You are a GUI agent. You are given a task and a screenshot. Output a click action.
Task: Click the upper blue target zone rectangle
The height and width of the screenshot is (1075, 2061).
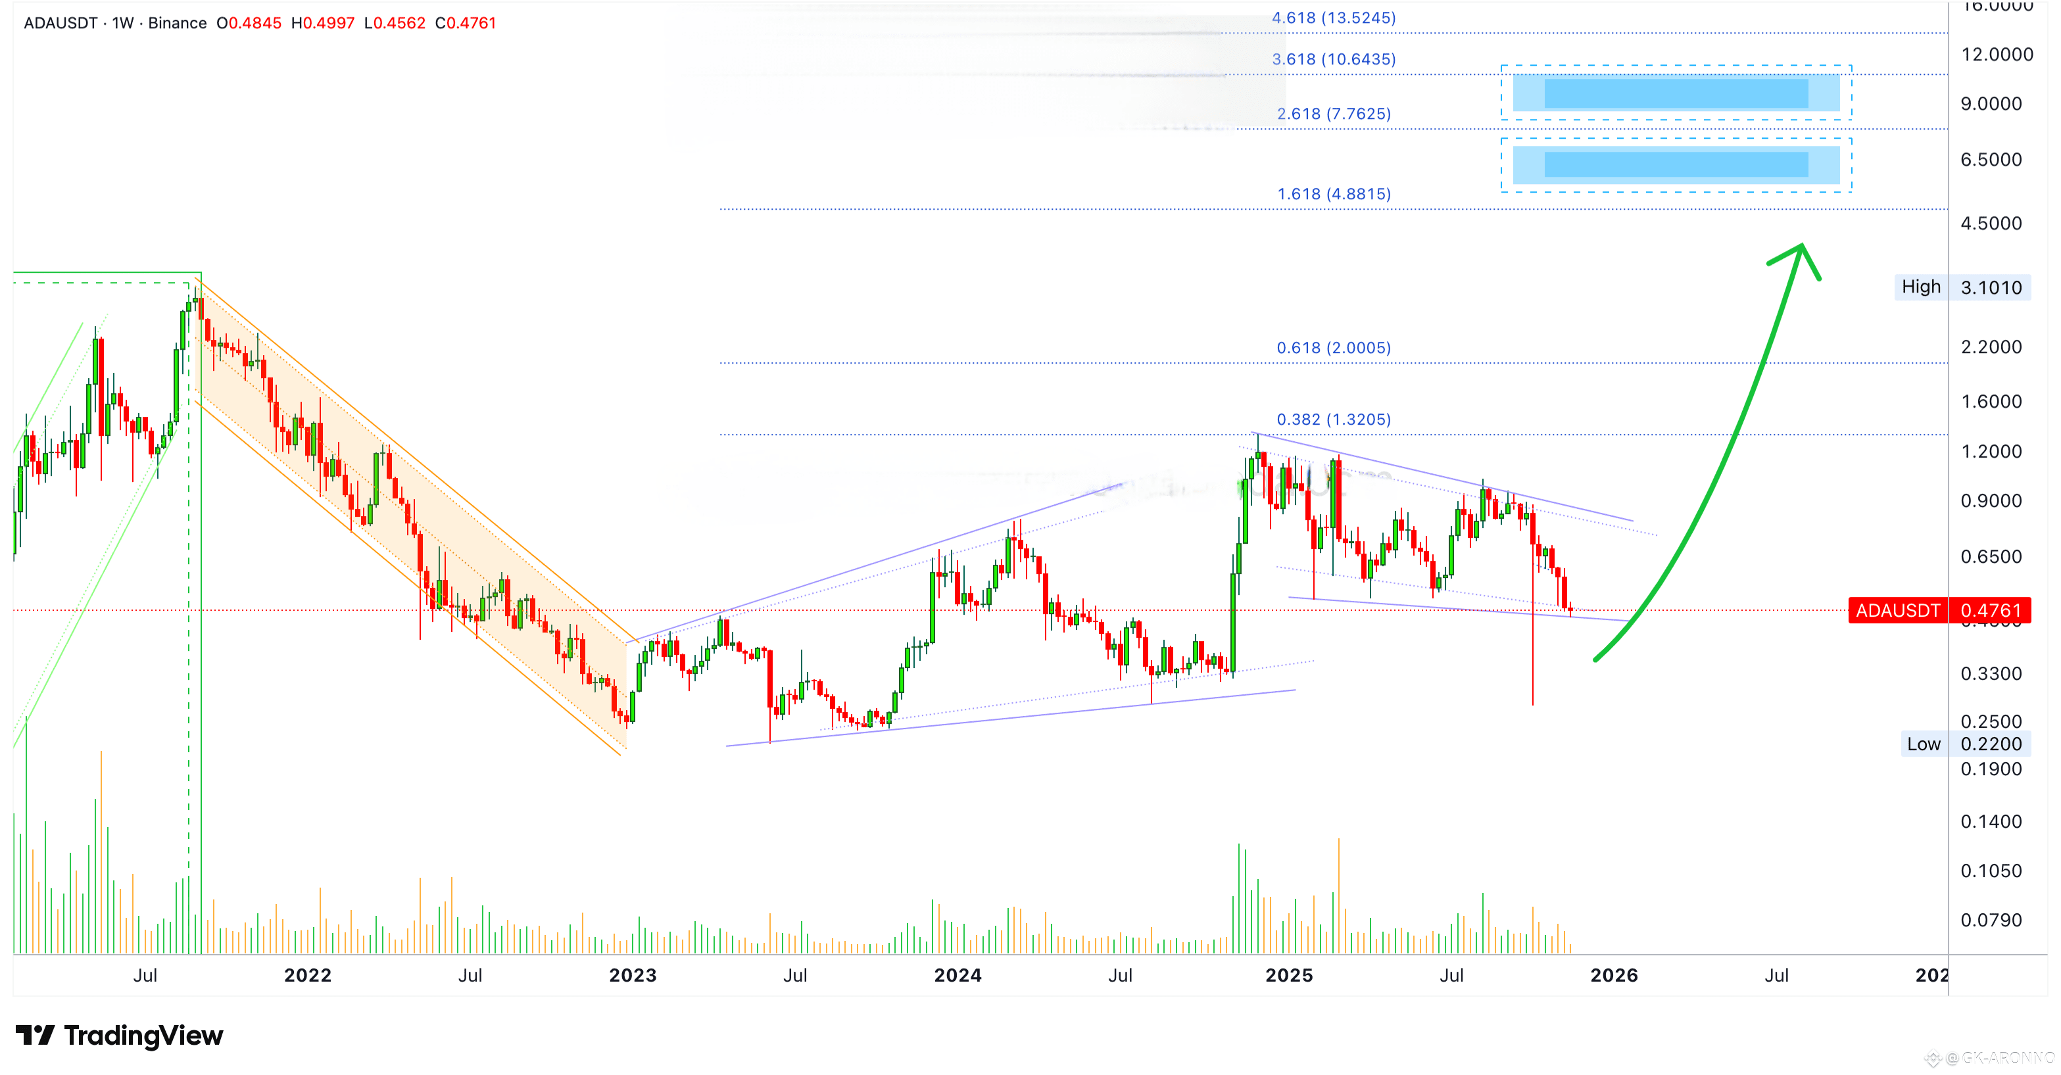(x=1676, y=93)
